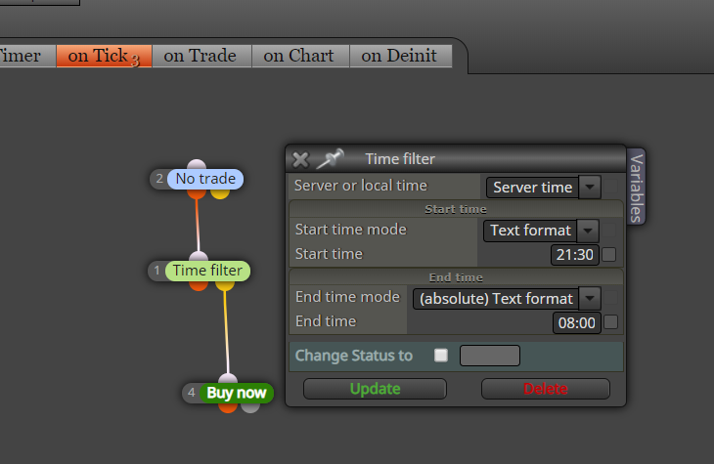
Task: Click the number 2 badge on No trade block
Action: [x=159, y=179]
